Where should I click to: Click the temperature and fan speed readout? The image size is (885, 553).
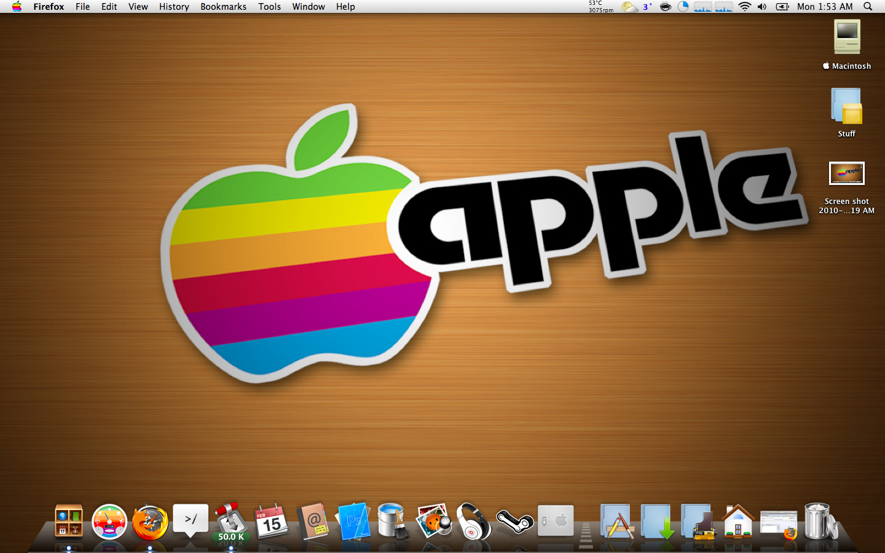600,7
